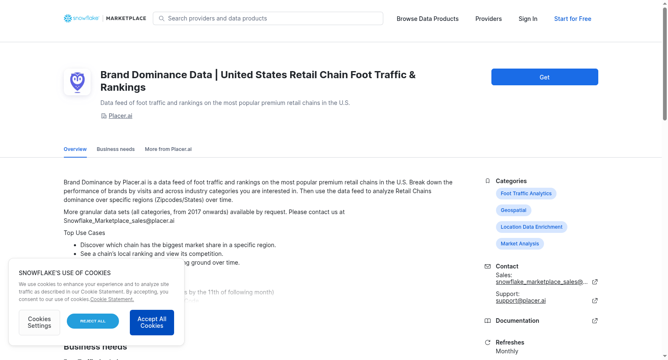This screenshot has width=668, height=360.
Task: Accept All Cookies in banner
Action: tap(152, 322)
